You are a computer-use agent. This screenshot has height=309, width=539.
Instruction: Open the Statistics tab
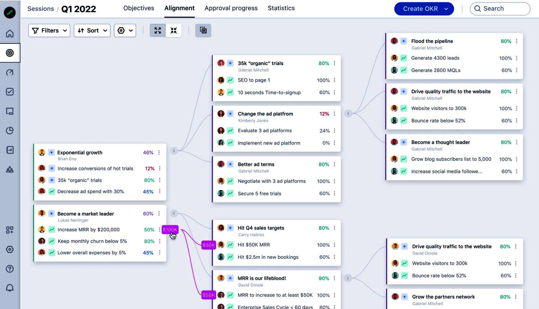pyautogui.click(x=281, y=8)
